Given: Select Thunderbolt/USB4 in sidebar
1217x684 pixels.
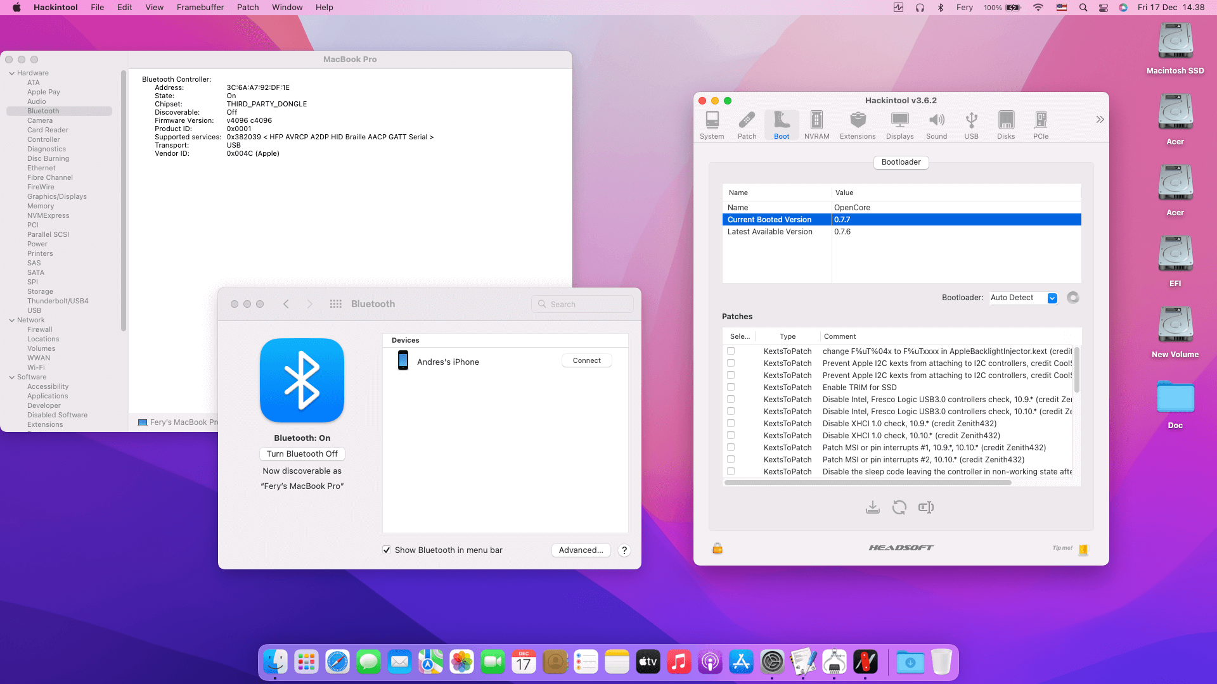Looking at the screenshot, I should click(x=58, y=301).
